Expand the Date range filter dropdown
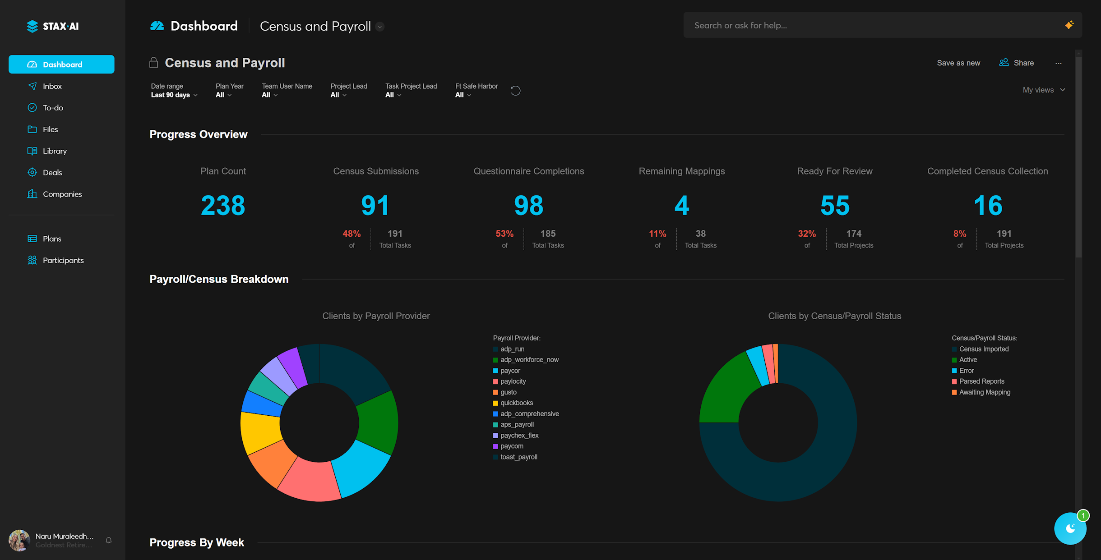Screen dimensions: 1101x560 tap(174, 95)
